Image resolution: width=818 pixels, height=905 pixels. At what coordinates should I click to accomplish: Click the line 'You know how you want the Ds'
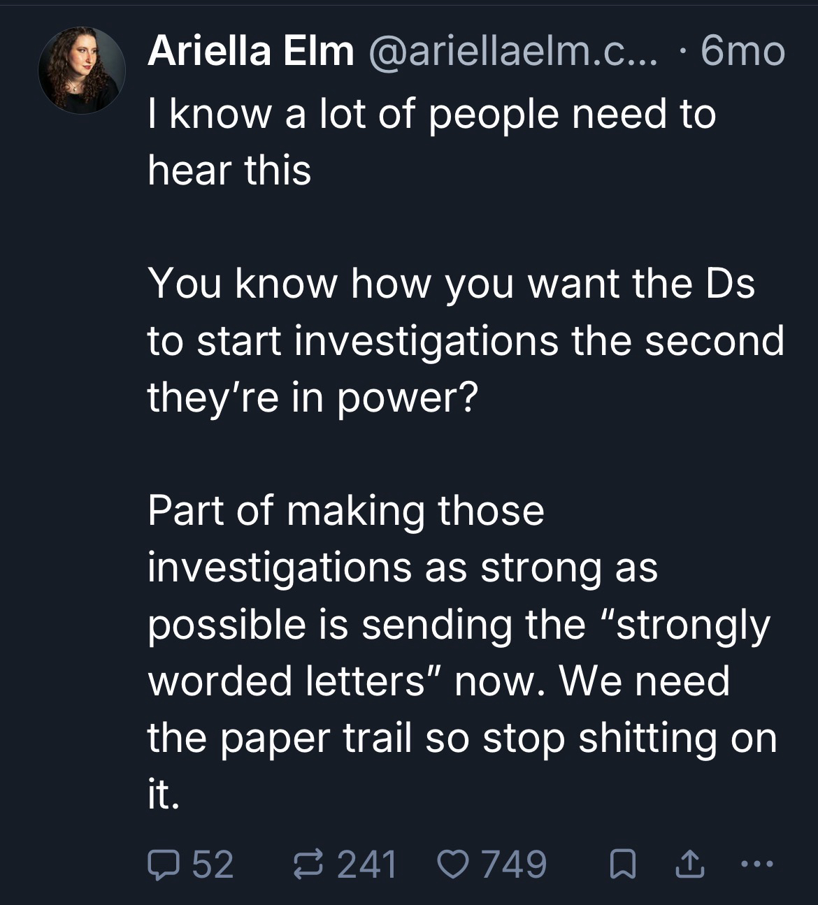pos(451,284)
